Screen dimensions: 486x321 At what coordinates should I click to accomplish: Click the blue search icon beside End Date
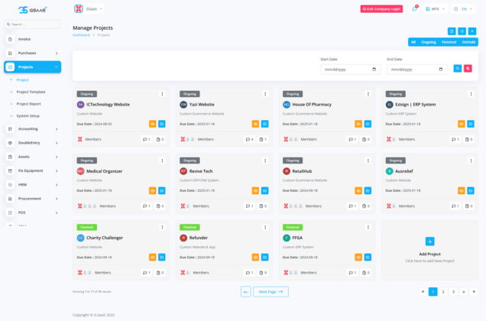click(458, 69)
